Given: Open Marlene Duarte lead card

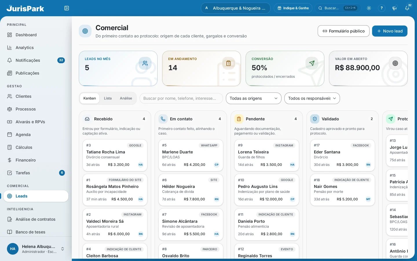Looking at the screenshot, I should tap(191, 155).
